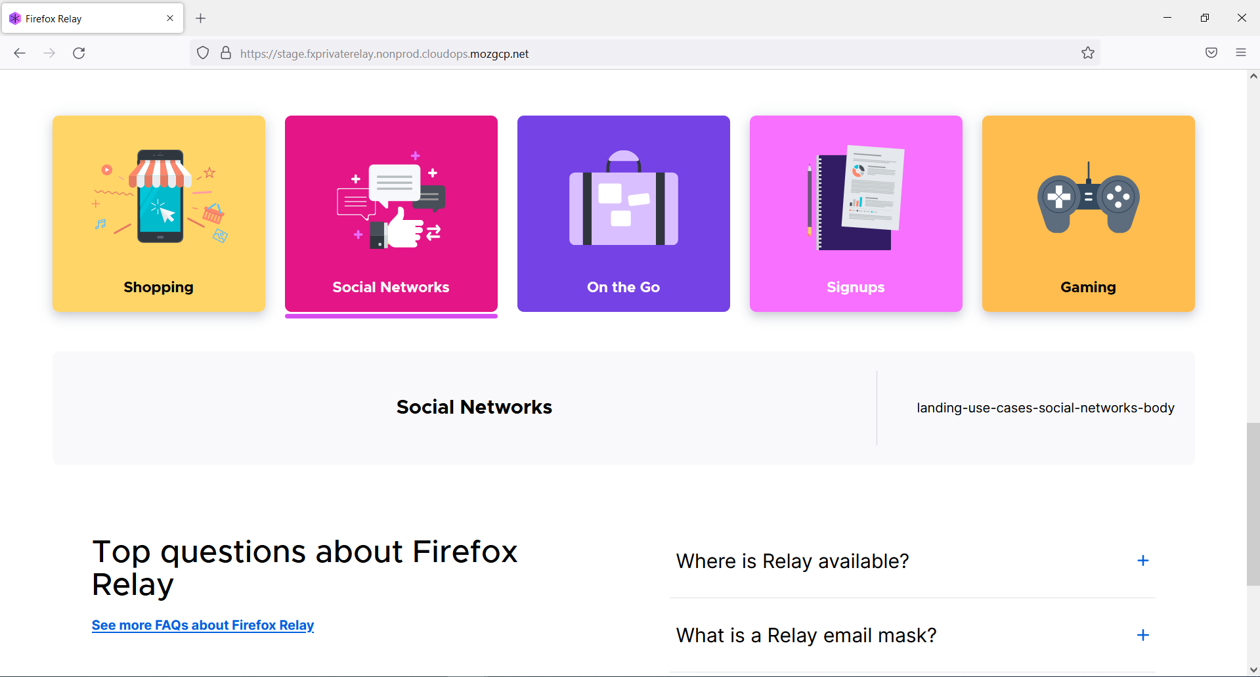Image resolution: width=1260 pixels, height=677 pixels.
Task: Follow the See more FAQs link
Action: pos(202,625)
